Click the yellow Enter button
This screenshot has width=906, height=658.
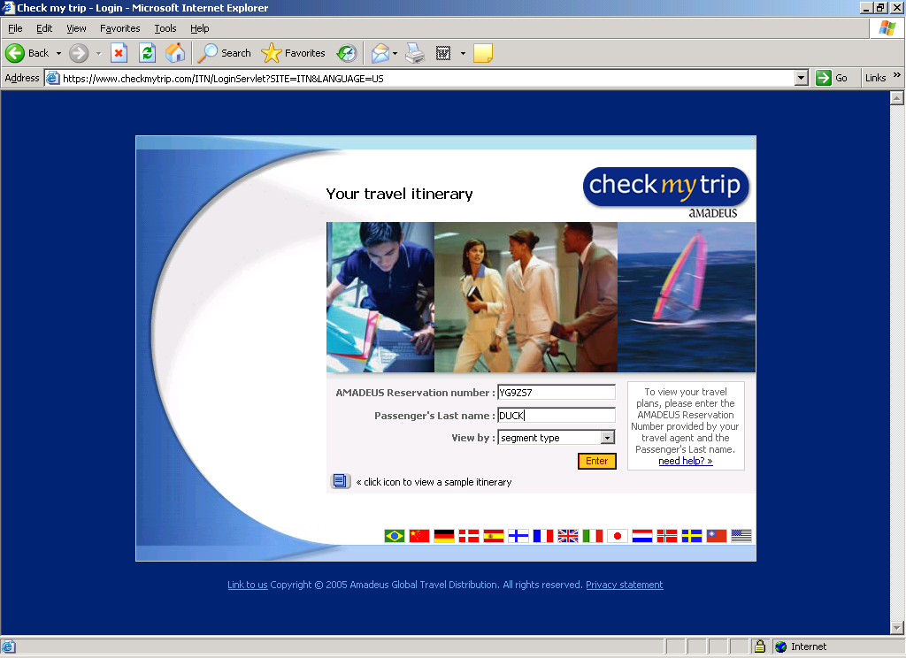(x=597, y=461)
